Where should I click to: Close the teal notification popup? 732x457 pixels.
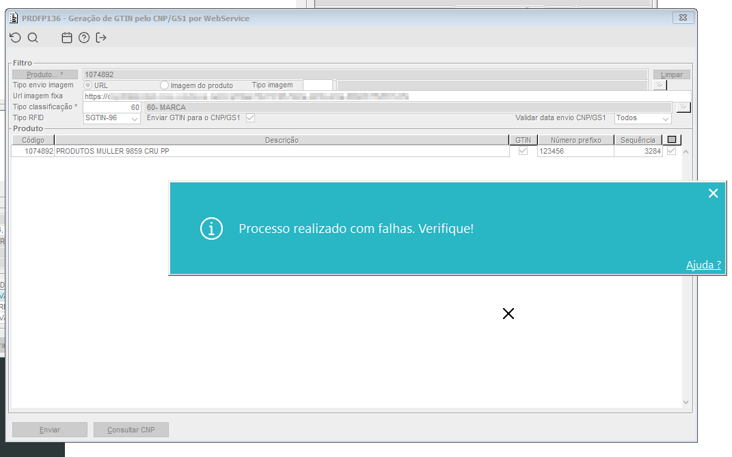pyautogui.click(x=713, y=193)
